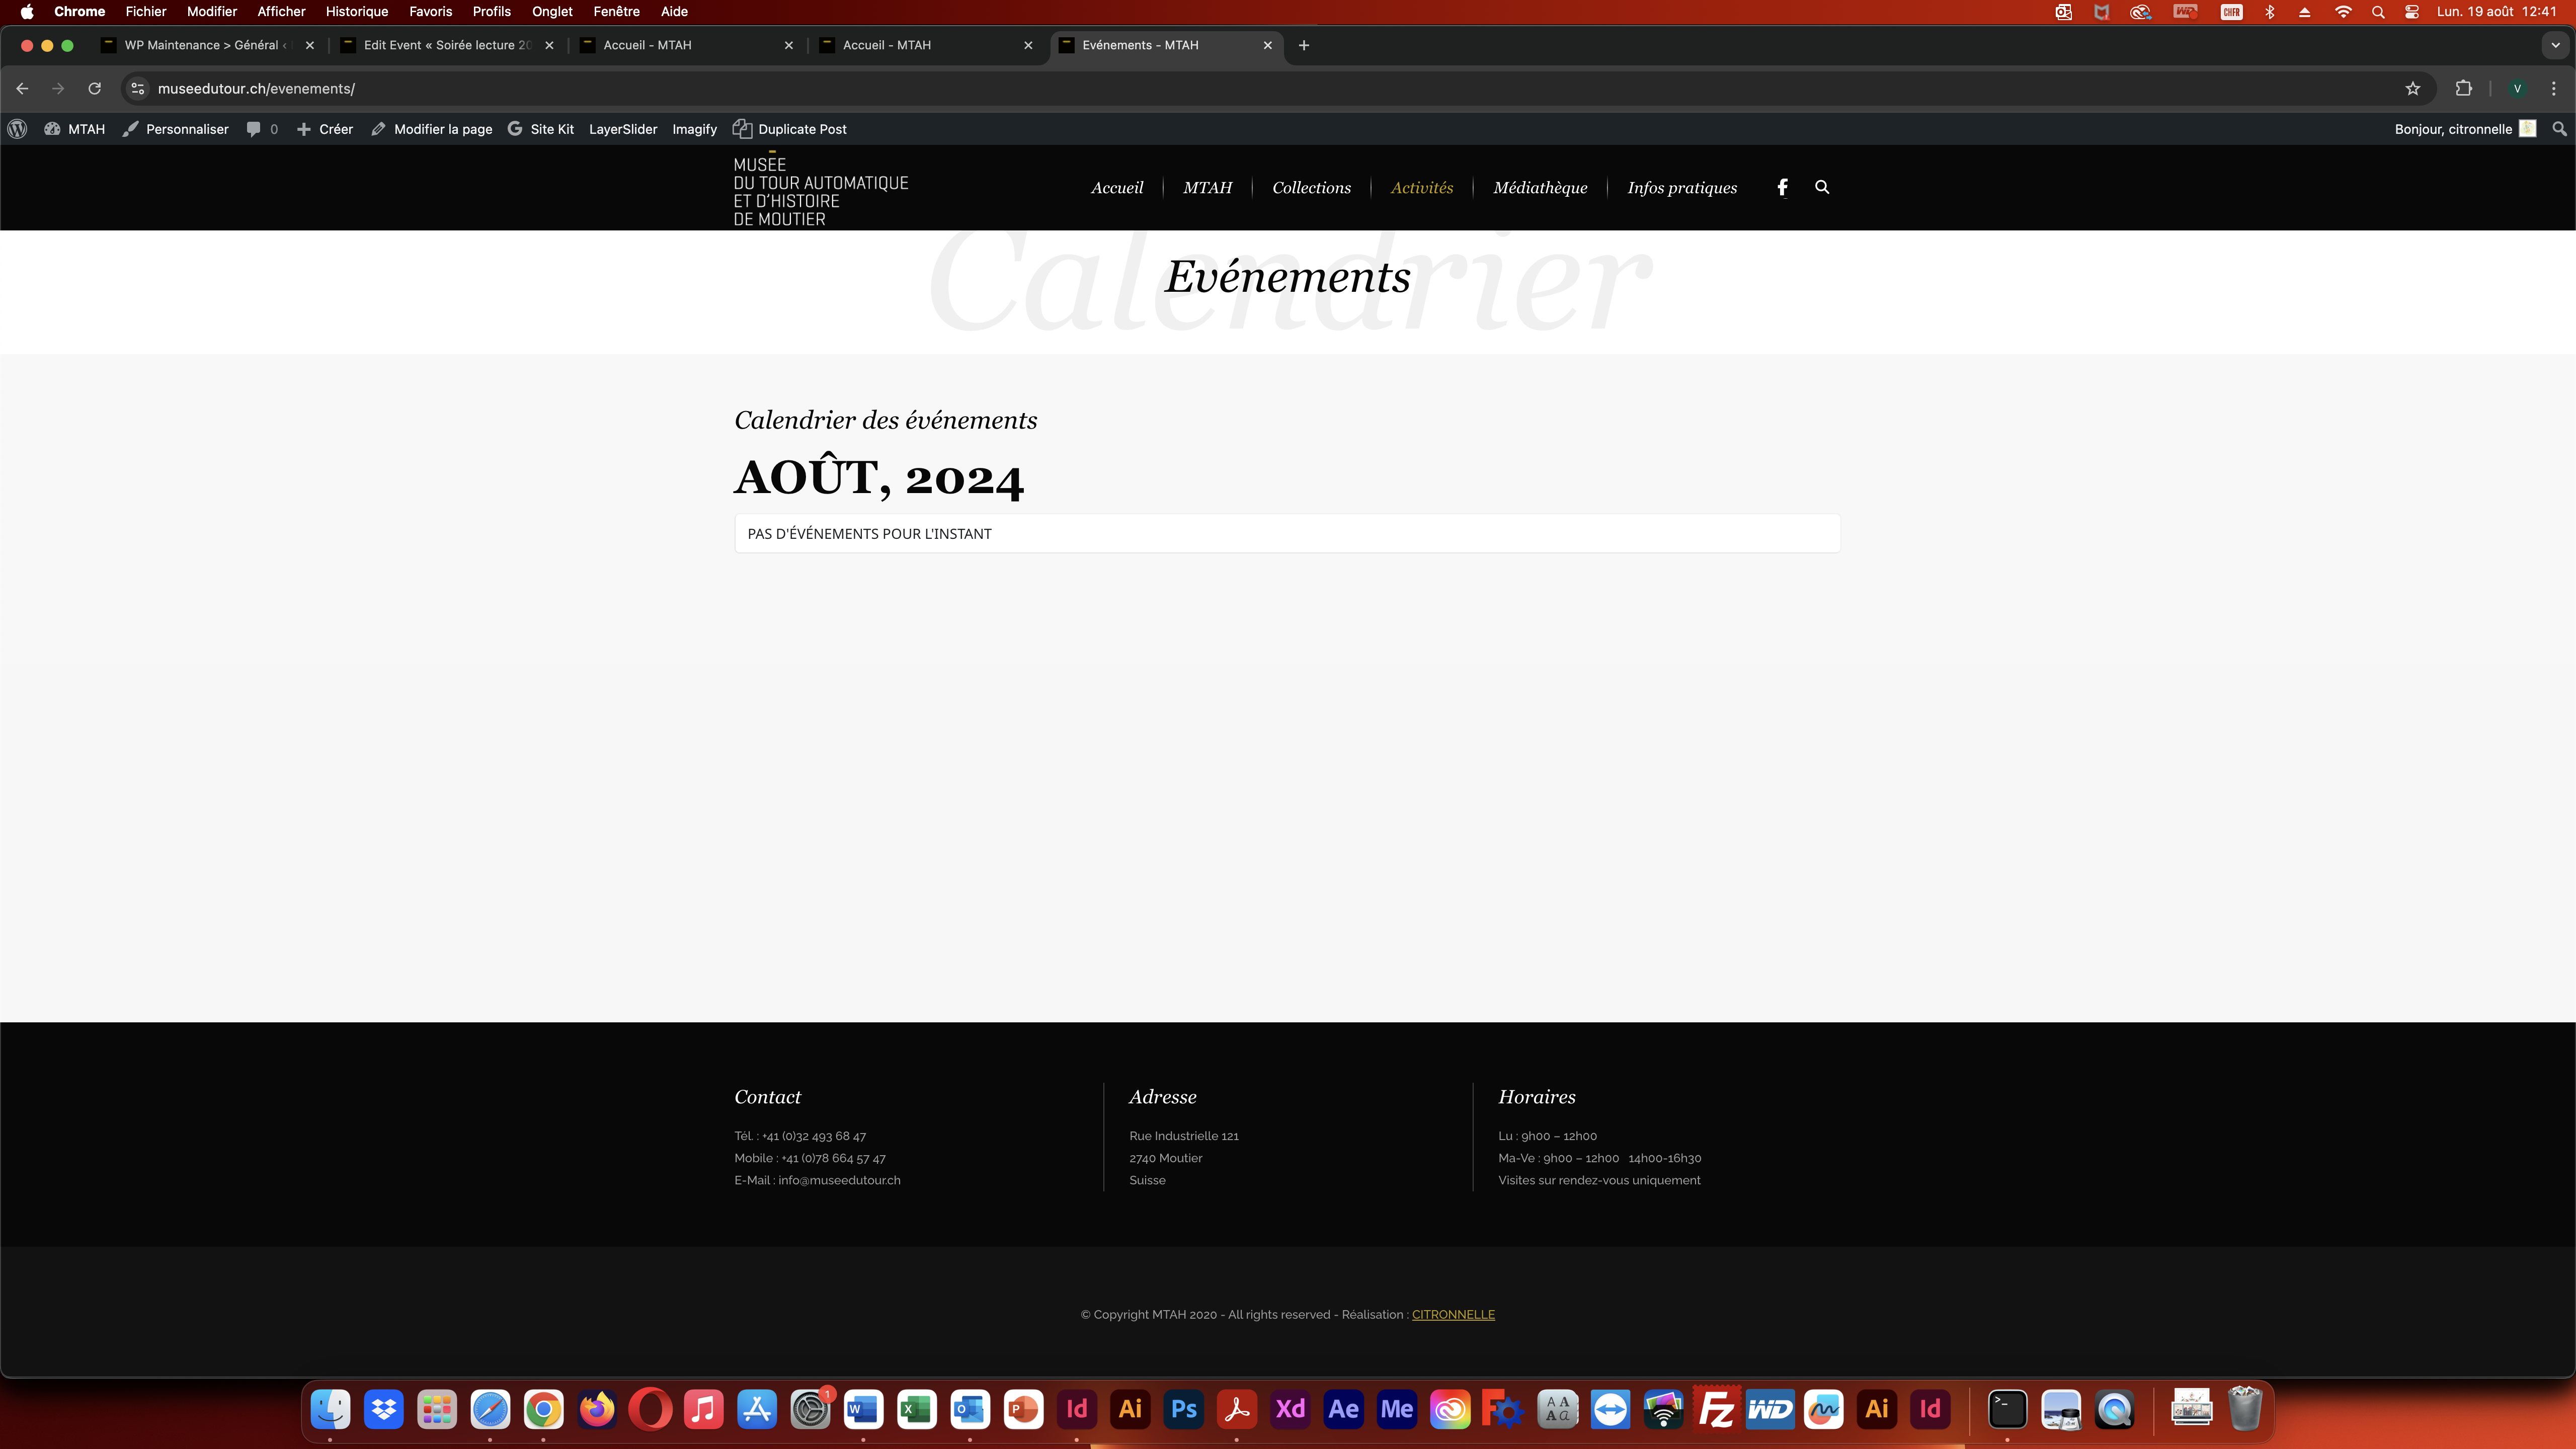Viewport: 2576px width, 1449px height.
Task: View site information icon in address bar
Action: pos(138,88)
